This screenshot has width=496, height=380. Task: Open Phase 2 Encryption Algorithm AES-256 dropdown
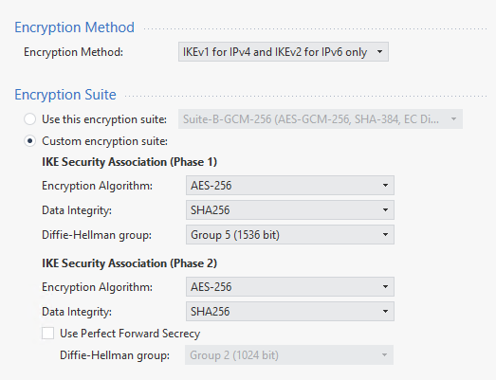pos(290,287)
